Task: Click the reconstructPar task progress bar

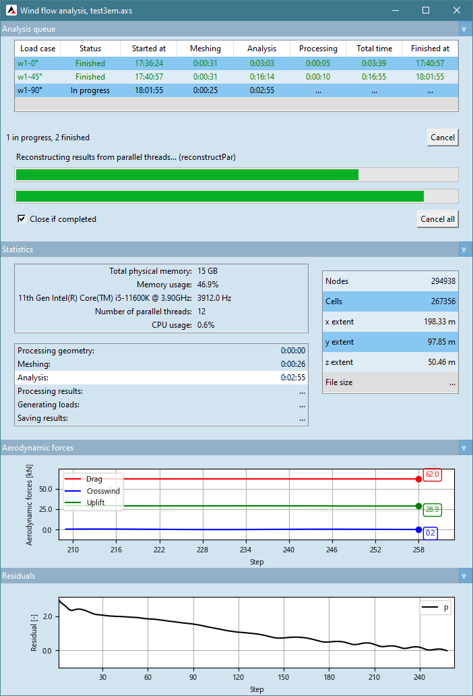Action: pyautogui.click(x=236, y=175)
